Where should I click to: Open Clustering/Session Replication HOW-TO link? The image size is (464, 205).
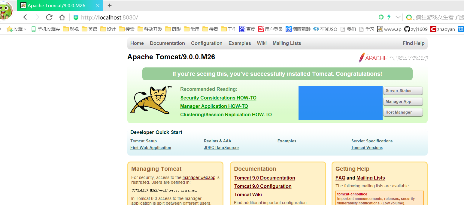pos(226,114)
